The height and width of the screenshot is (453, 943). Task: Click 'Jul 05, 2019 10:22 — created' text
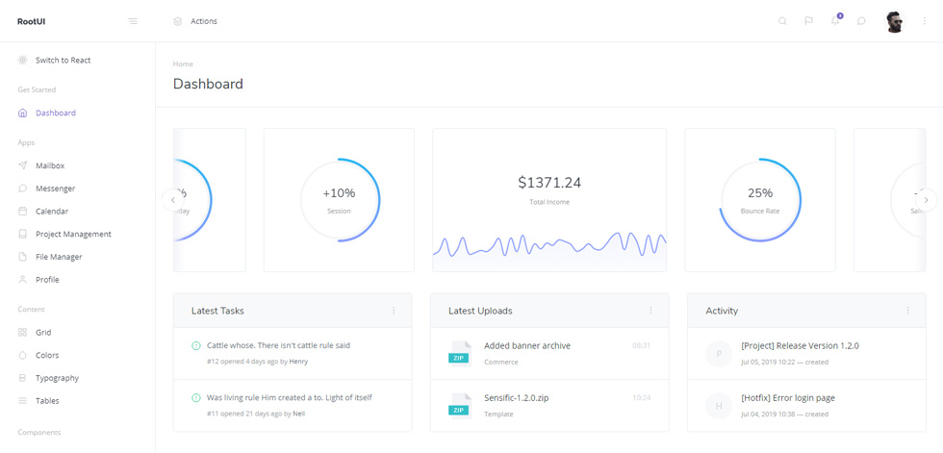click(x=785, y=363)
